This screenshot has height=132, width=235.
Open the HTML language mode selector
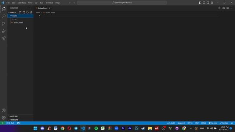(x=203, y=123)
